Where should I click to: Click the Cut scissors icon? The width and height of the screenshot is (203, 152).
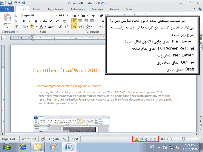pyautogui.click(x=16, y=16)
